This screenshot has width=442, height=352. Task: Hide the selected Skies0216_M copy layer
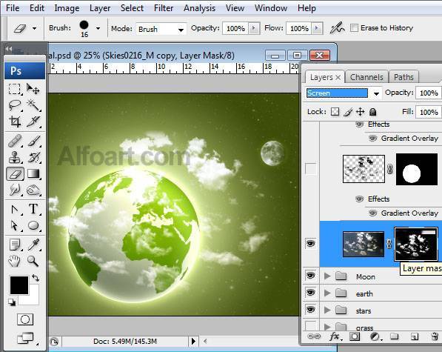point(311,243)
